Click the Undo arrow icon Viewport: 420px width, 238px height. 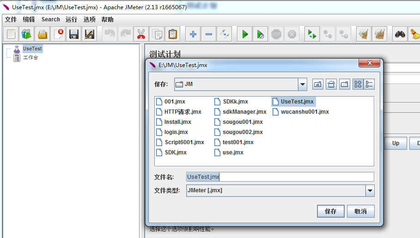(x=110, y=34)
